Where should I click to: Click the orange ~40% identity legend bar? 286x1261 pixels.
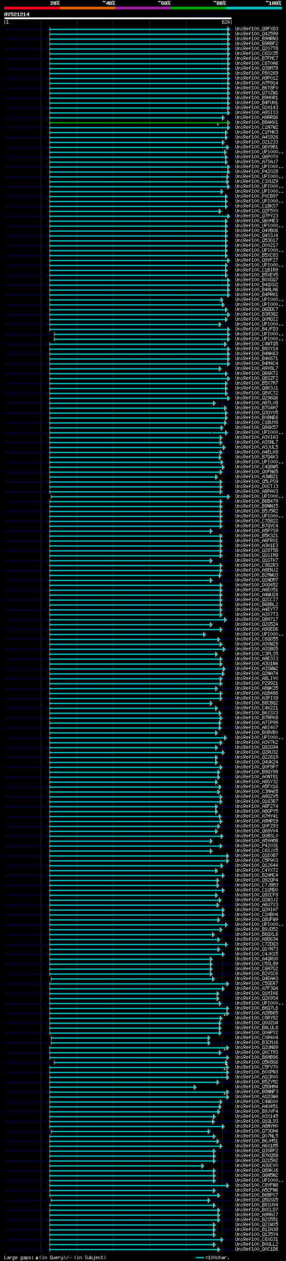point(88,8)
